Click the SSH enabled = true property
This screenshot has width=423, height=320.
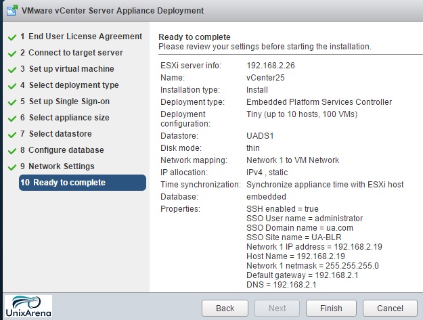coord(282,208)
